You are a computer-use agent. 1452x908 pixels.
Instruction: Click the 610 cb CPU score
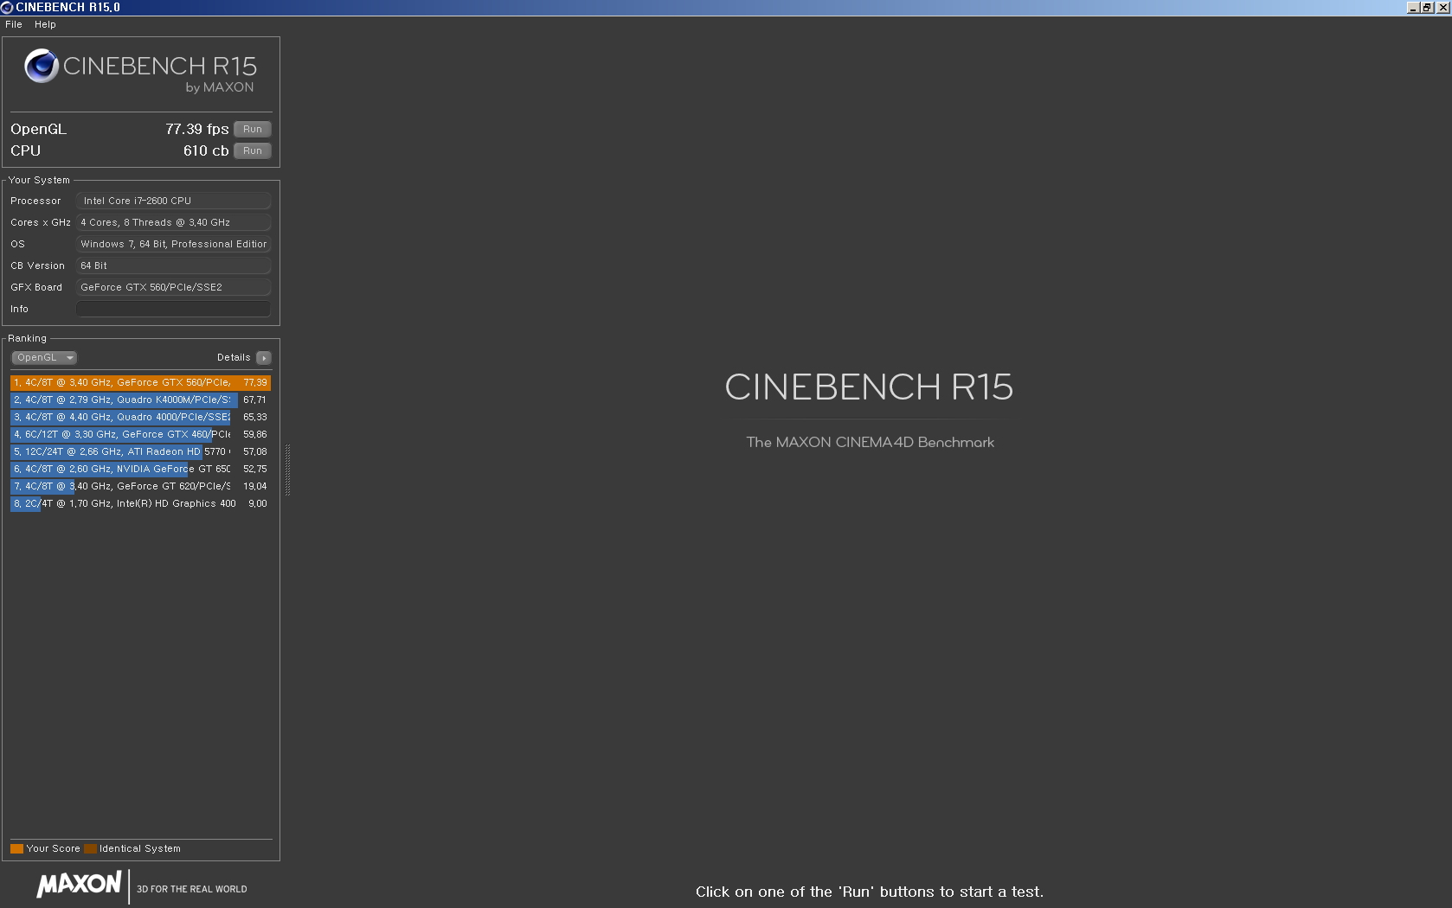coord(206,150)
